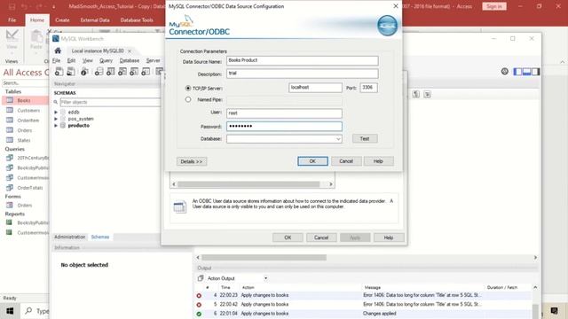Click Test connection button

pos(365,138)
